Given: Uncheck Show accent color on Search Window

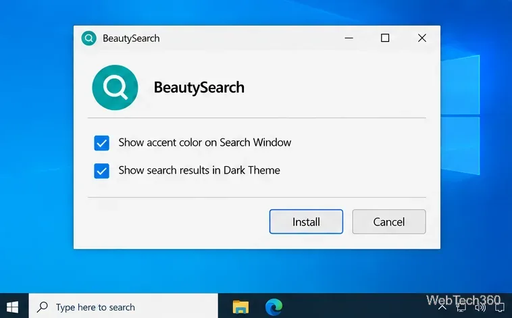Looking at the screenshot, I should 101,143.
